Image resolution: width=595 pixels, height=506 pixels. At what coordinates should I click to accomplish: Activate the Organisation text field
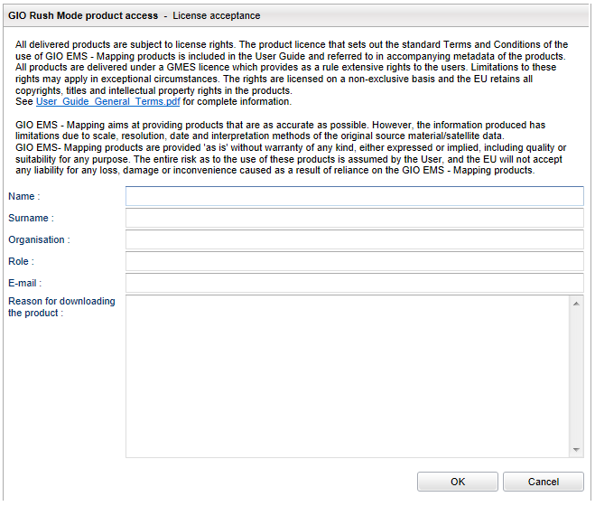pyautogui.click(x=355, y=239)
